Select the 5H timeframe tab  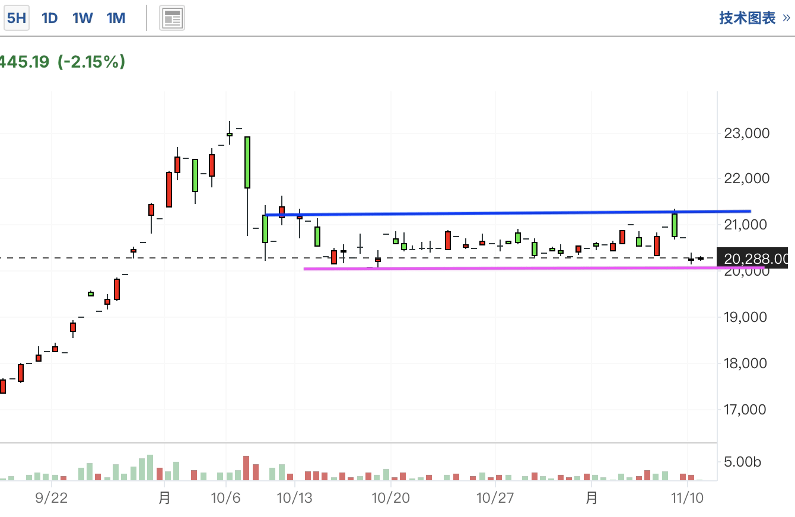point(16,18)
